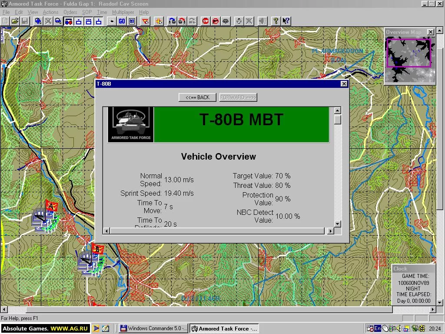
Task: Click the En language indicator in tray
Action: click(x=378, y=328)
